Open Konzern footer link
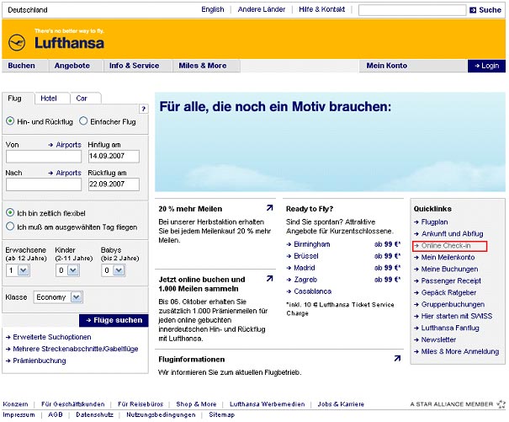 (x=15, y=404)
